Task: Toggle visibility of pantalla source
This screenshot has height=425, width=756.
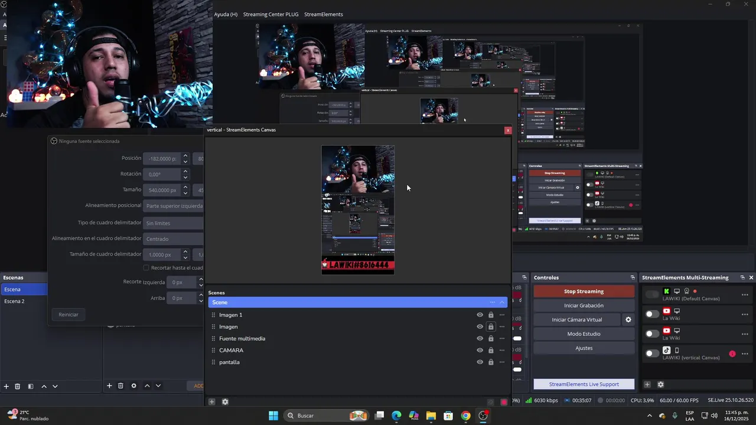Action: 480,362
